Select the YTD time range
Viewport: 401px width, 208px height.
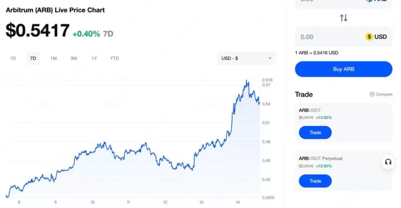[x=114, y=59]
